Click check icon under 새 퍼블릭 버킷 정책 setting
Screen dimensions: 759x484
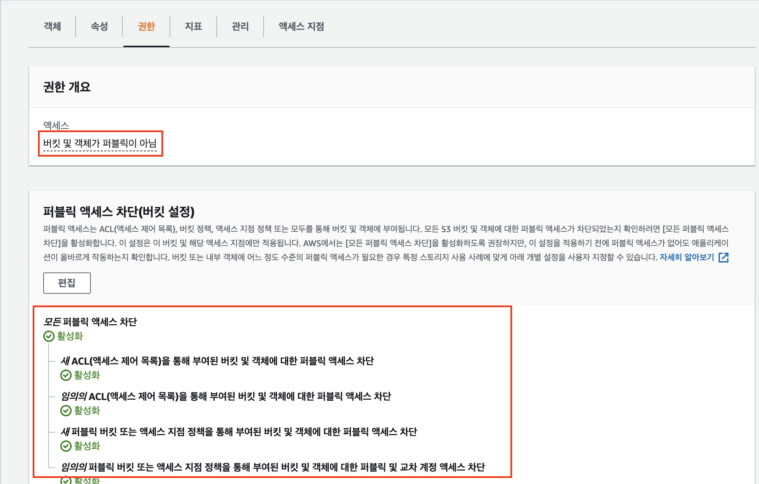(66, 446)
